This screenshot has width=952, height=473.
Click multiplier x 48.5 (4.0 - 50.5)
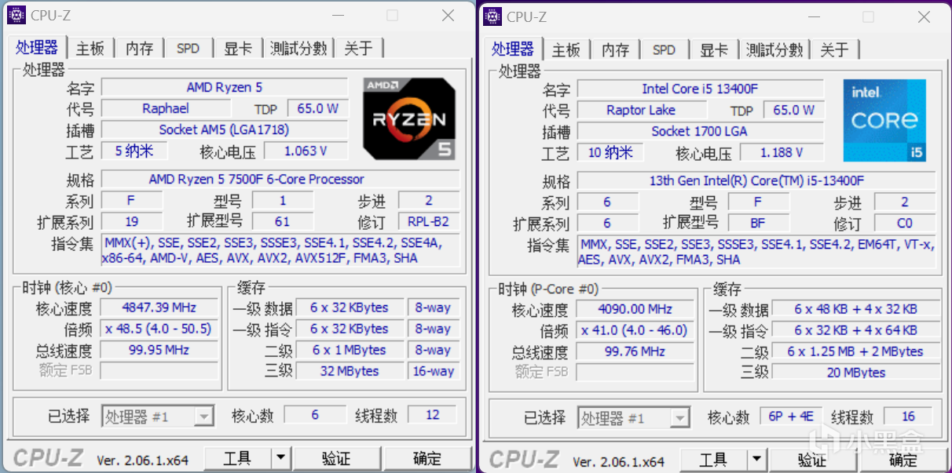click(159, 329)
